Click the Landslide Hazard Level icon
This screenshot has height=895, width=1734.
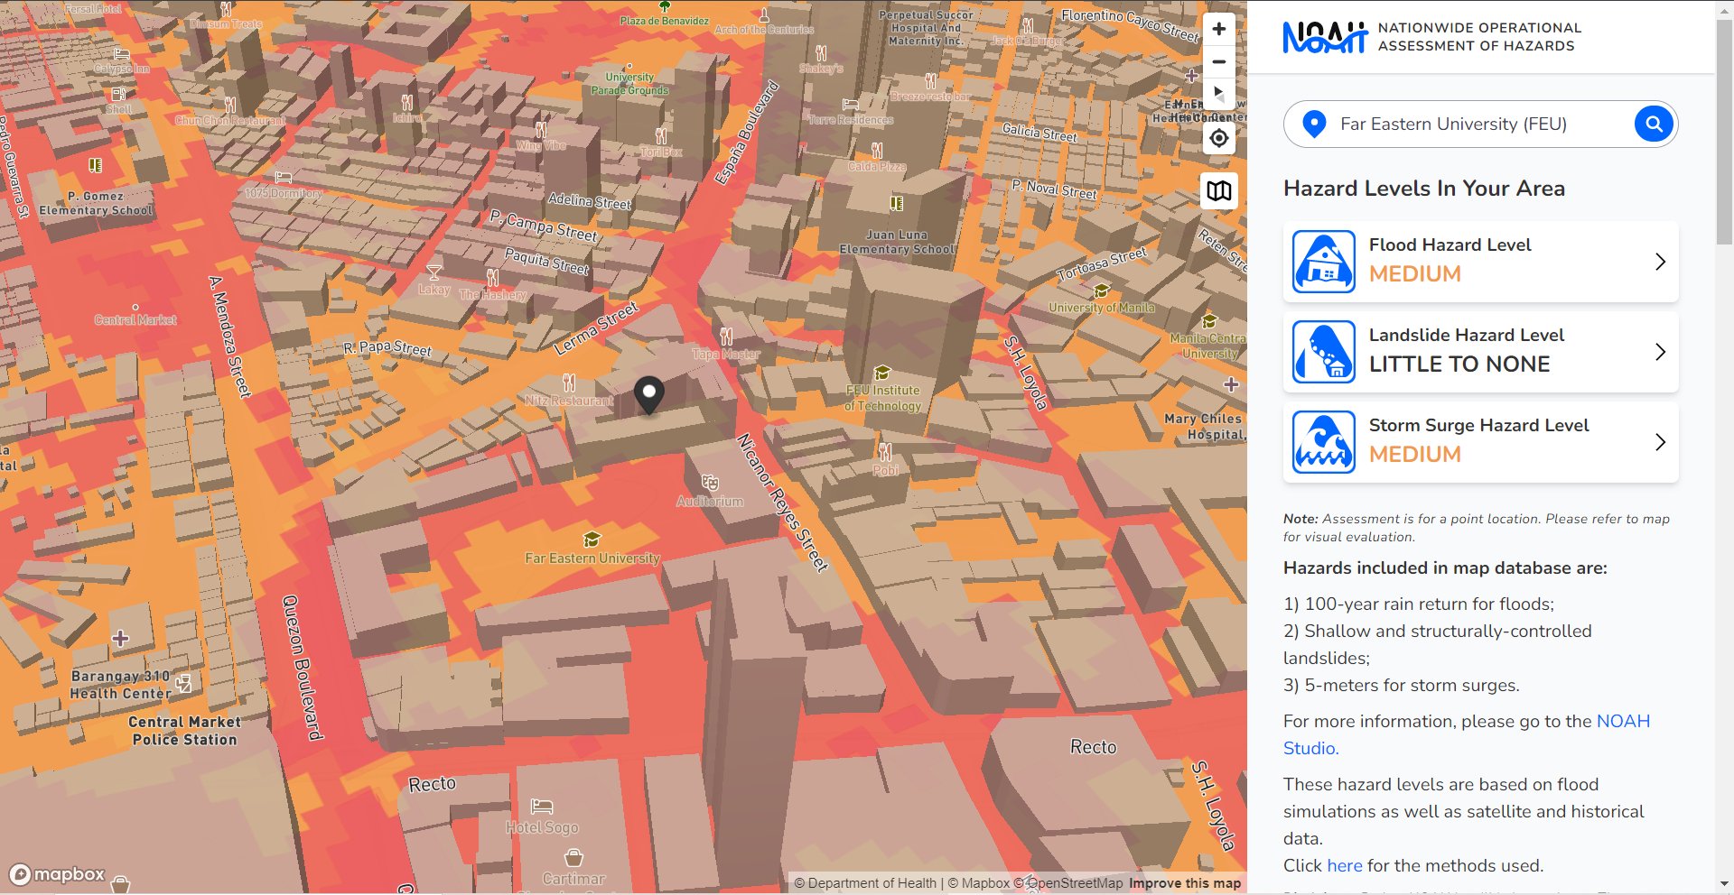pyautogui.click(x=1323, y=352)
